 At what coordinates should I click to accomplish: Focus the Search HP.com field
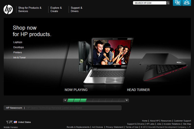pos(149,3)
